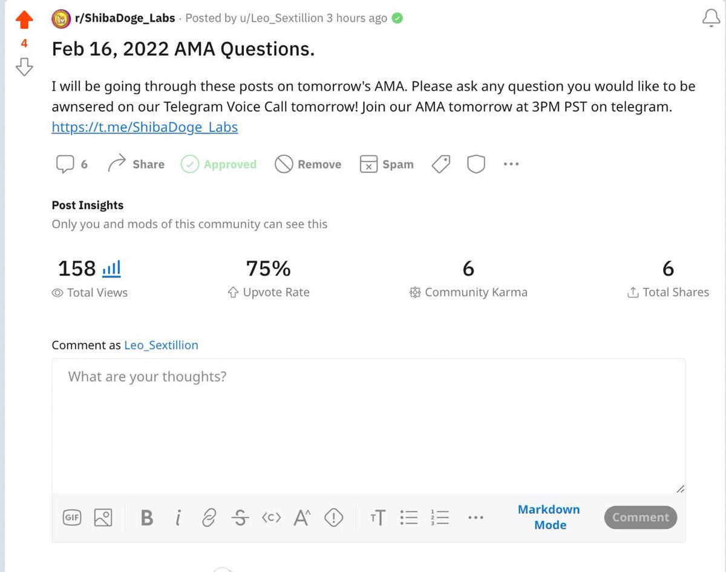
Task: Open the r/ShibaDoge_Labs community avatar
Action: pos(60,18)
